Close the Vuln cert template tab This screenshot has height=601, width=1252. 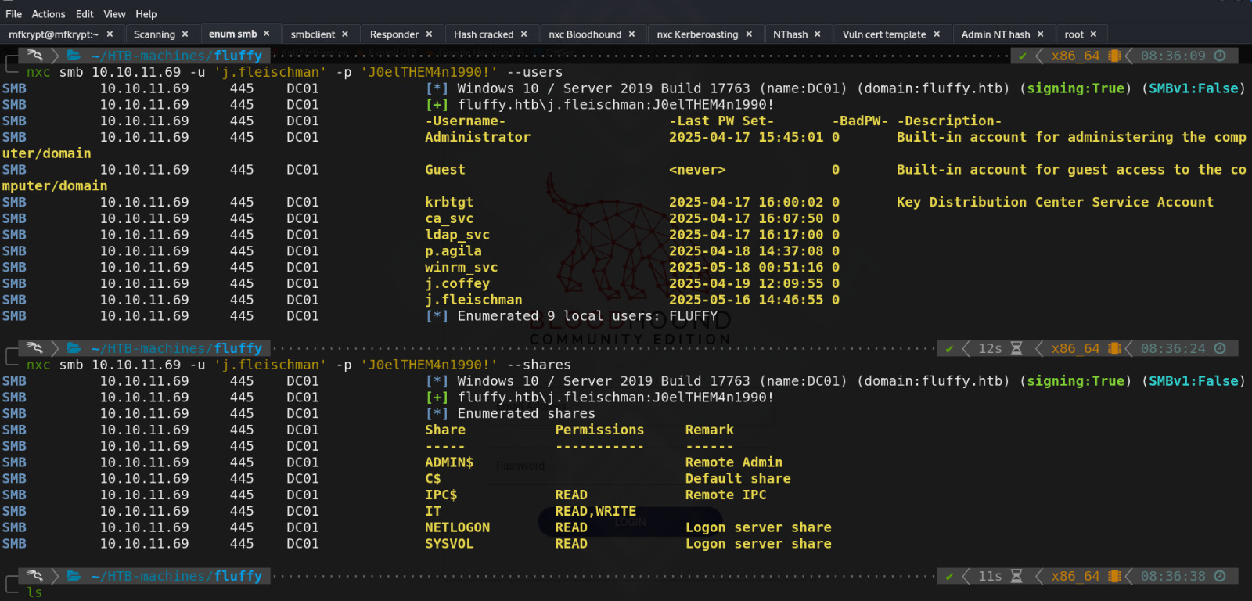(x=937, y=34)
